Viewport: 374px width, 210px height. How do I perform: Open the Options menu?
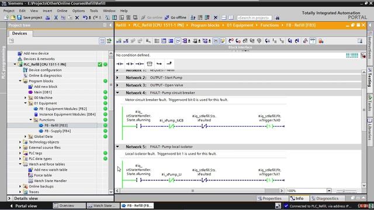click(x=78, y=10)
